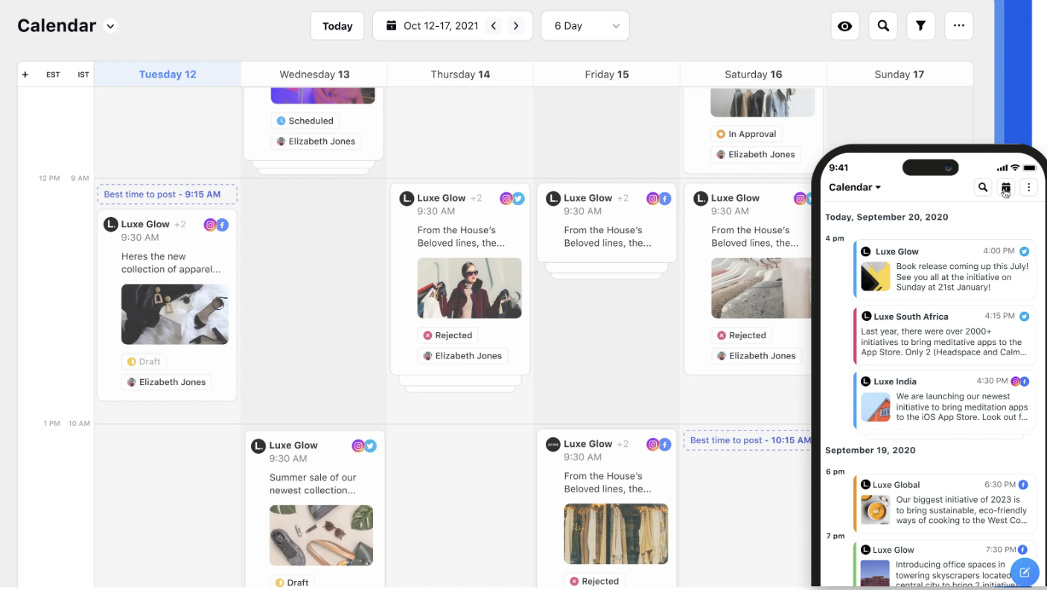This screenshot has width=1047, height=590.
Task: Click Twitter icon on Thursday's Luxe Glow post
Action: tap(518, 198)
